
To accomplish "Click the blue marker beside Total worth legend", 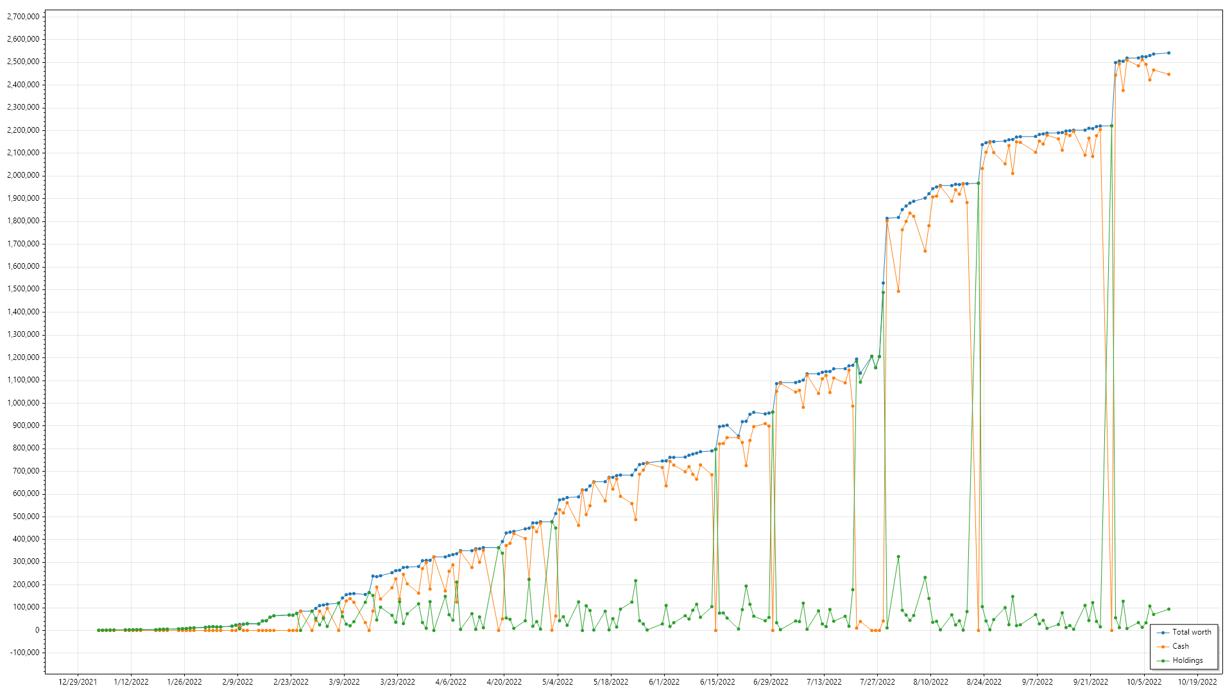I will click(x=1163, y=632).
